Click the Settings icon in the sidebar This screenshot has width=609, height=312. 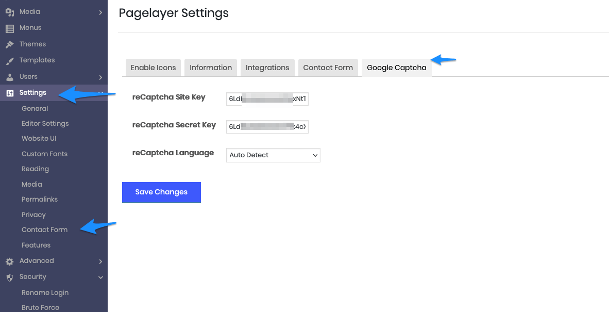[x=9, y=93]
